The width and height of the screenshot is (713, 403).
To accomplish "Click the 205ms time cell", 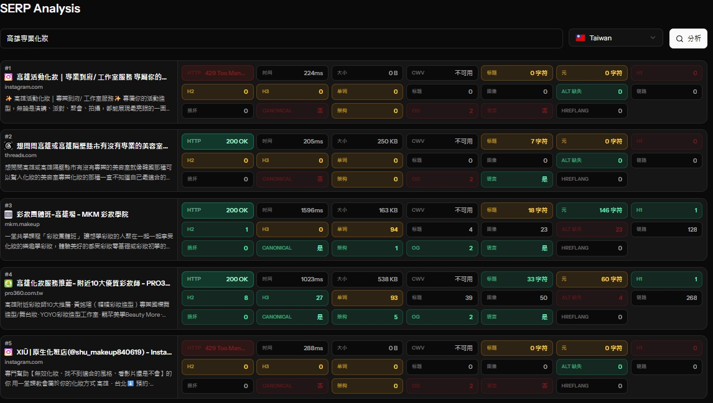I will pyautogui.click(x=292, y=141).
